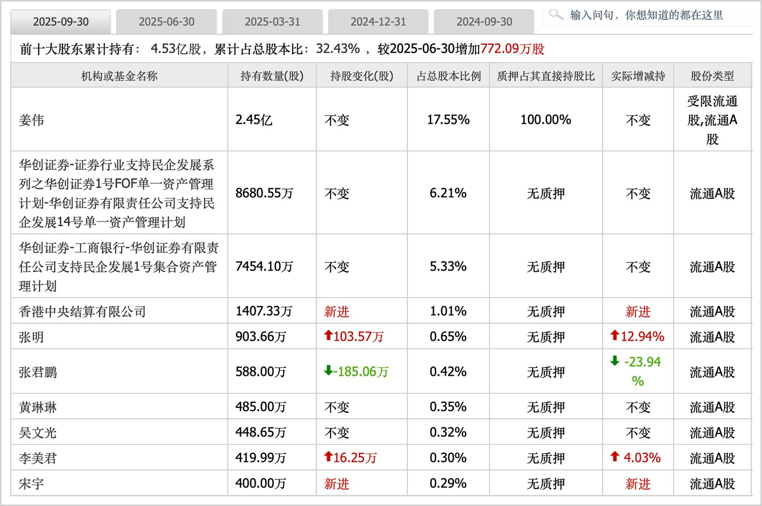762x506 pixels.
Task: Select the active 2025-09-30 tab
Action: tap(61, 22)
